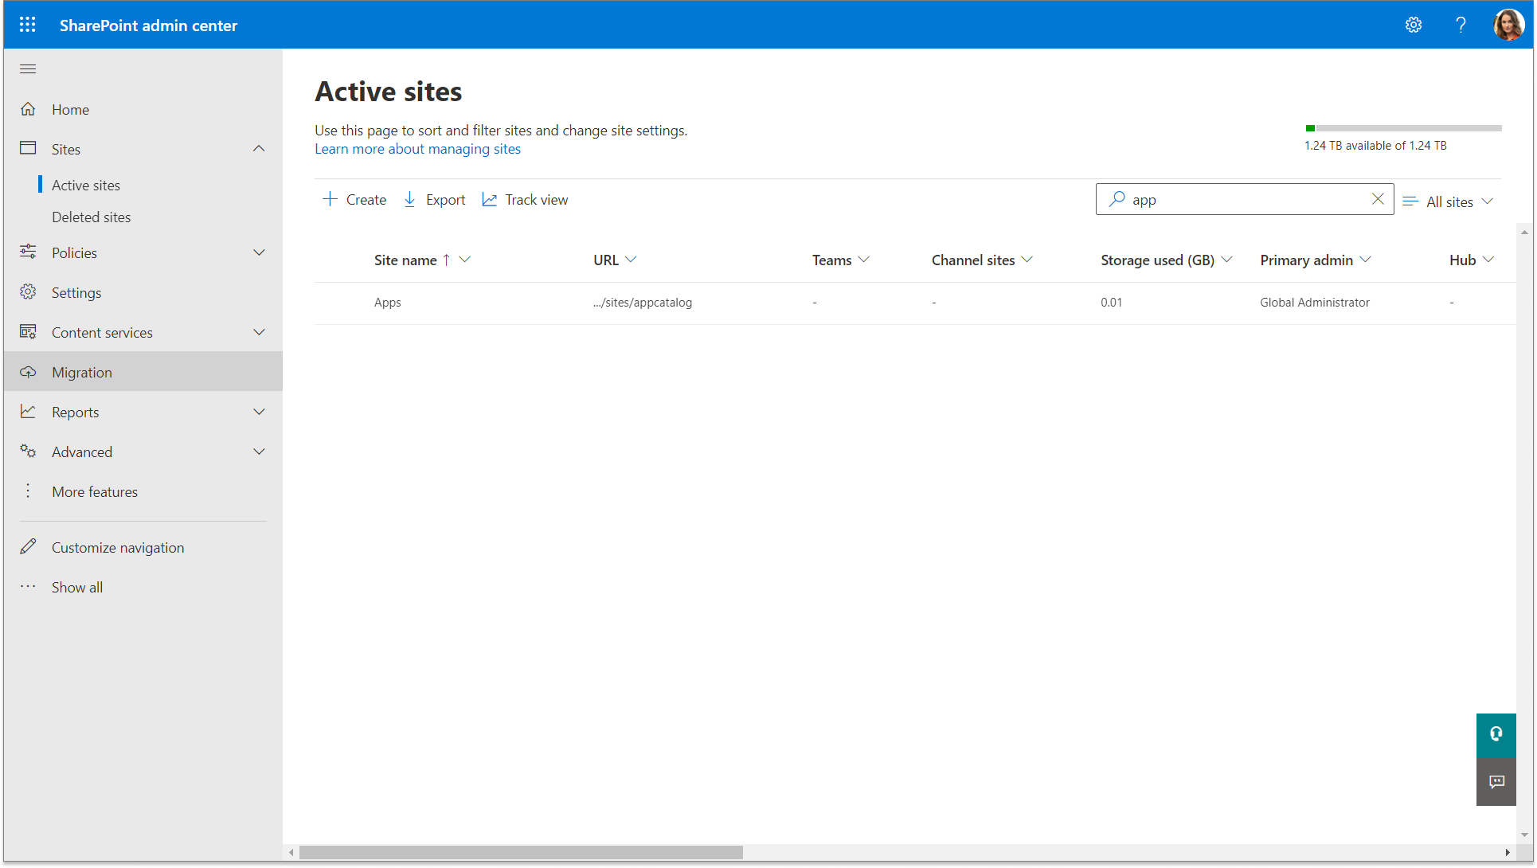Open the Migration navigation item
This screenshot has width=1537, height=868.
point(82,372)
